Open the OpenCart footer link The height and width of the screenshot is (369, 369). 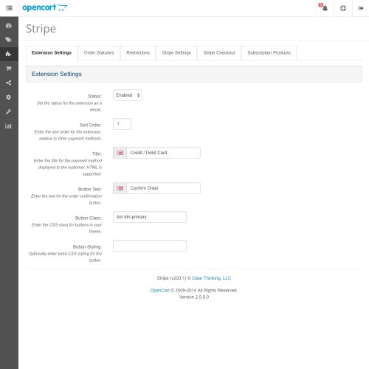pos(160,290)
